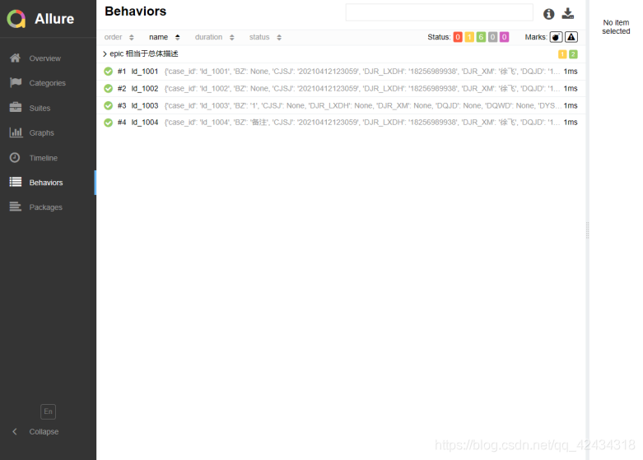The image size is (643, 460).
Task: Click the Allure title text
Action: [x=54, y=19]
